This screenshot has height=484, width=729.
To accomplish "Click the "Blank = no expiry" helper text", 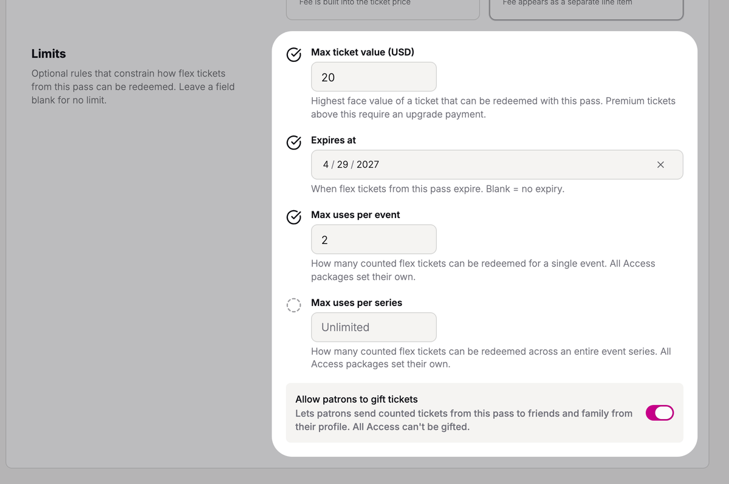I will click(525, 189).
